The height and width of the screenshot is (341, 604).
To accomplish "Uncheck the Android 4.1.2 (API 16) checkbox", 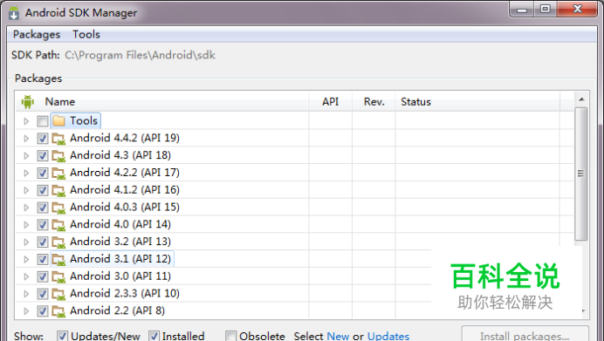I will click(43, 190).
